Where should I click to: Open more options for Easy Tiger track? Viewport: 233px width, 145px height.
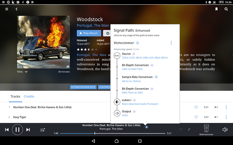[226, 117]
